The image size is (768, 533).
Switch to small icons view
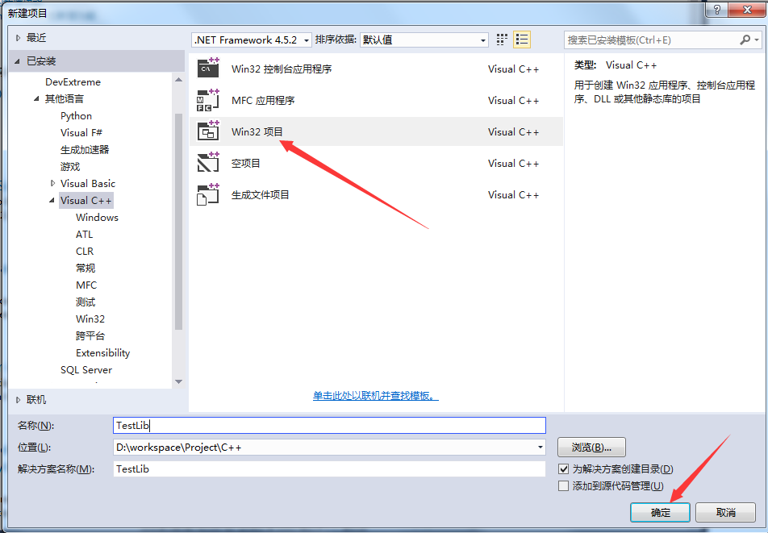(502, 40)
